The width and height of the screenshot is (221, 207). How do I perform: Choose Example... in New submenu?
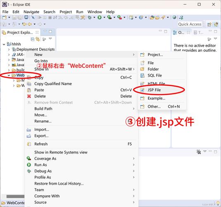point(162,98)
